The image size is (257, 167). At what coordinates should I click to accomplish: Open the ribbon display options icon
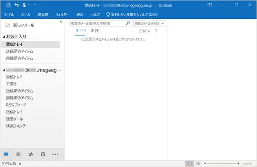[x=209, y=5]
